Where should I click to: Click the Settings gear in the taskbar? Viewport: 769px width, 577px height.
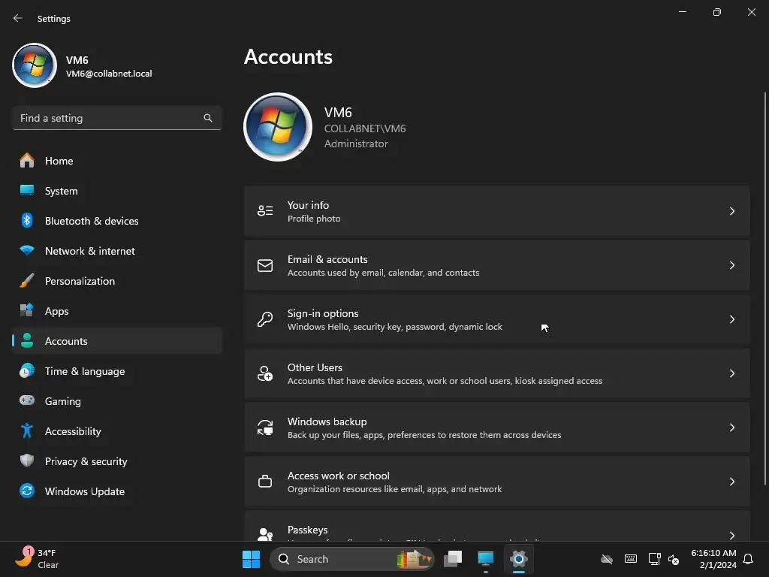[x=518, y=559]
